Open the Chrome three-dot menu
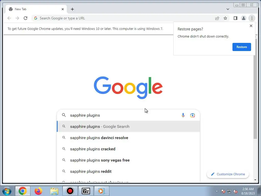Screen dimensions: 261x196 [252, 18]
